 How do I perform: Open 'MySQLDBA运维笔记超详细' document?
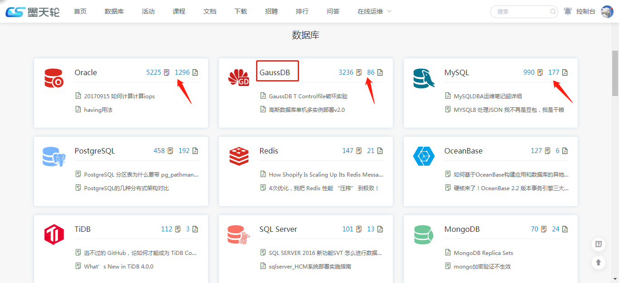coord(488,96)
